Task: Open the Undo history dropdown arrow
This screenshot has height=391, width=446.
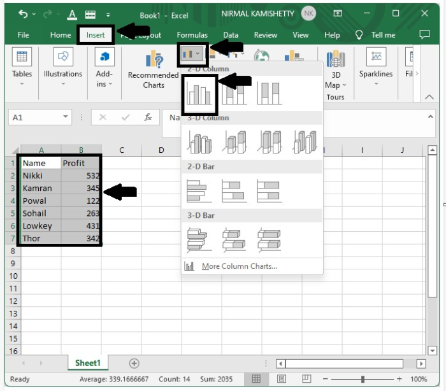Action: [x=34, y=13]
